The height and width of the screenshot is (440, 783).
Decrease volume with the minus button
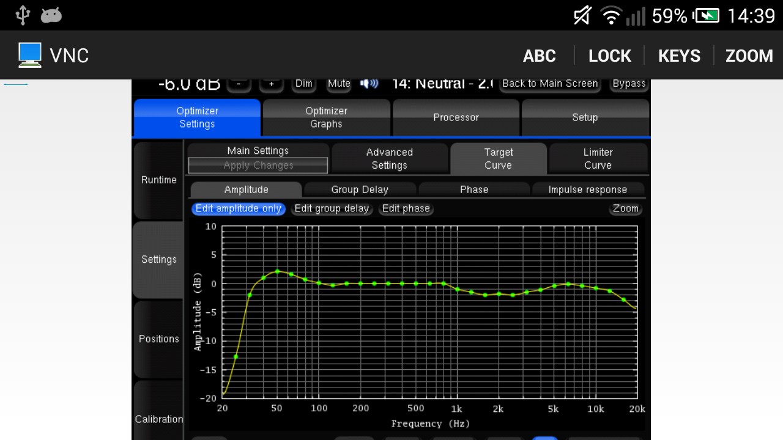point(239,84)
